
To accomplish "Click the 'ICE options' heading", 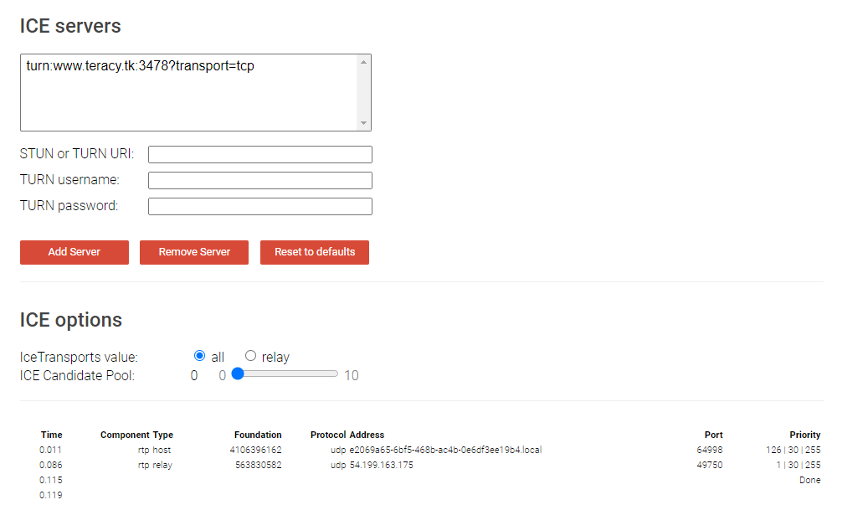I will (x=71, y=320).
